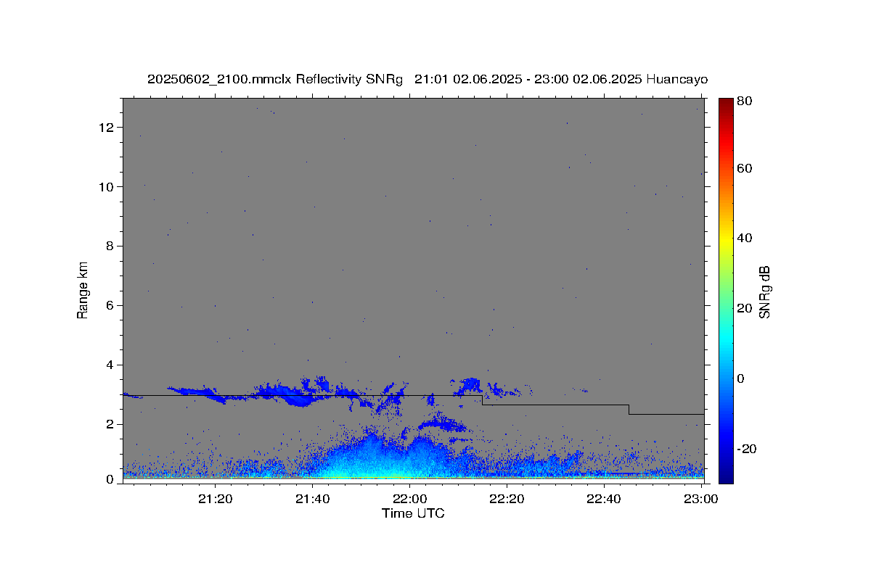Viewport: 871px width, 580px height.
Task: Click the precipitation echo peak near 21:52
Action: coord(372,439)
